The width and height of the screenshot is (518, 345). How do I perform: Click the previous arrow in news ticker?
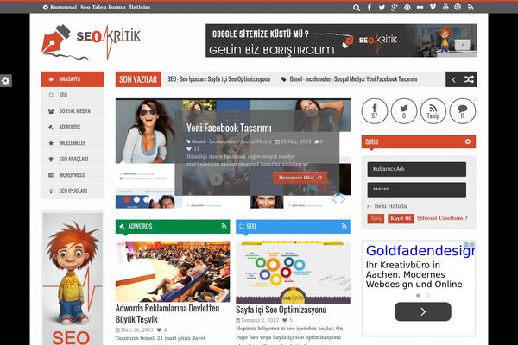(453, 79)
